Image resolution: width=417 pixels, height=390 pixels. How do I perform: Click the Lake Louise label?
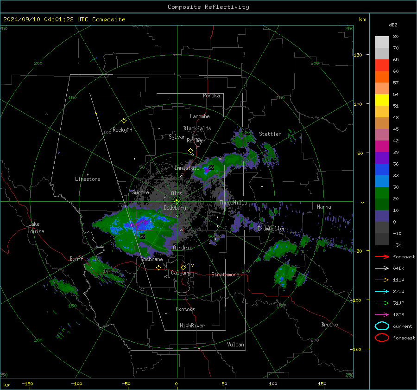36,228
